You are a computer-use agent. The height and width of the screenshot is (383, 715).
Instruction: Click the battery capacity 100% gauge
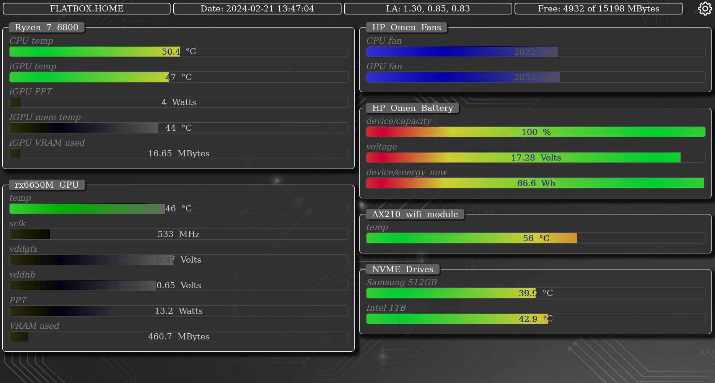(x=536, y=131)
